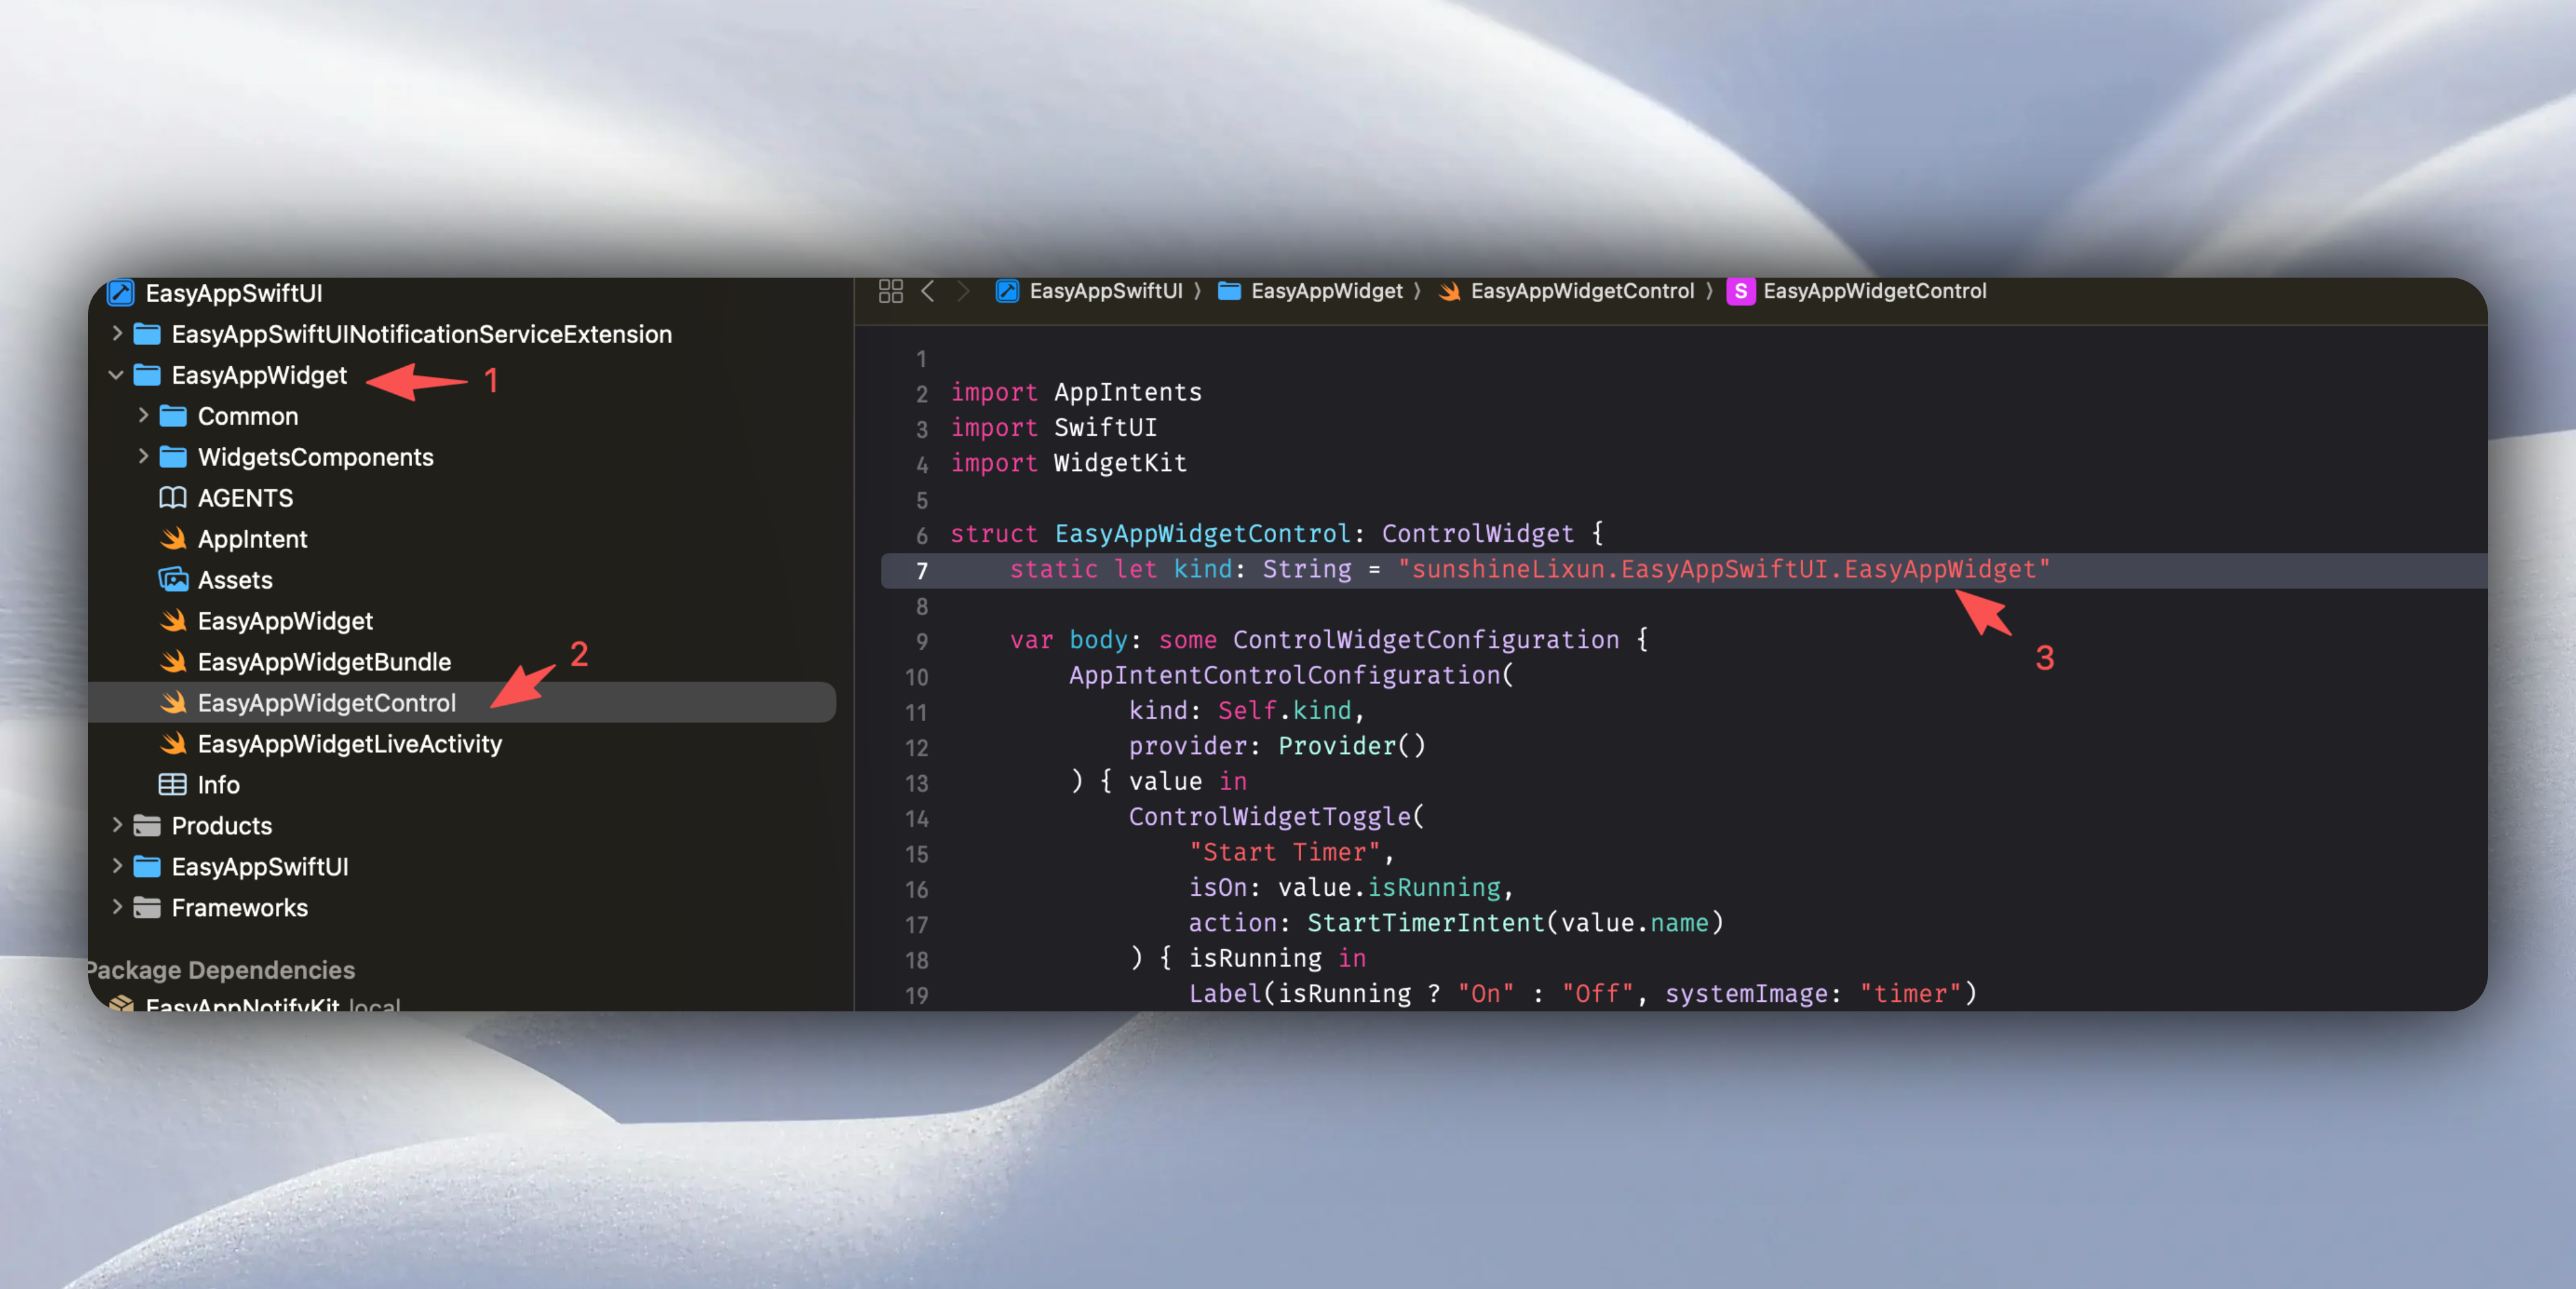
Task: Collapse the EasyAppWidget folder
Action: coord(116,375)
